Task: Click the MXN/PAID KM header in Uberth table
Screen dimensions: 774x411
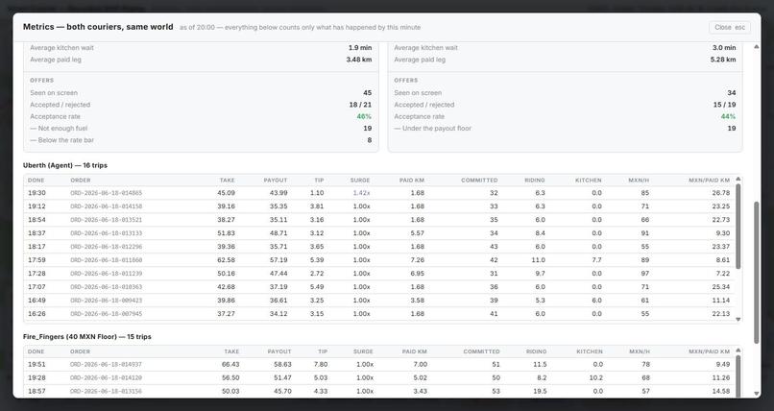Action: pos(709,181)
